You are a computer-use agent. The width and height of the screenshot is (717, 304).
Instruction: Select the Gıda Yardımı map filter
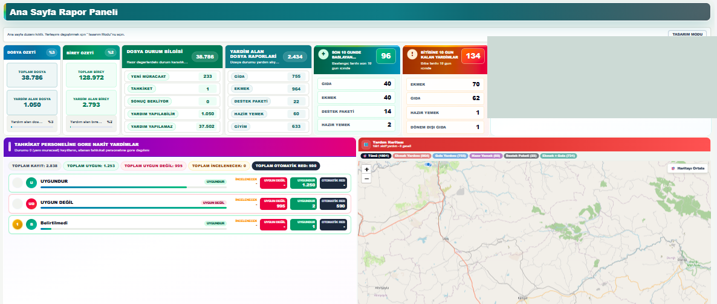(x=449, y=156)
